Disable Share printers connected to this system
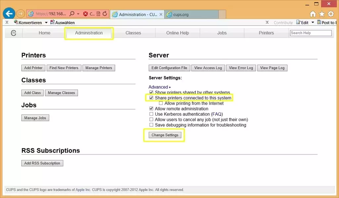The image size is (339, 198). [x=151, y=98]
